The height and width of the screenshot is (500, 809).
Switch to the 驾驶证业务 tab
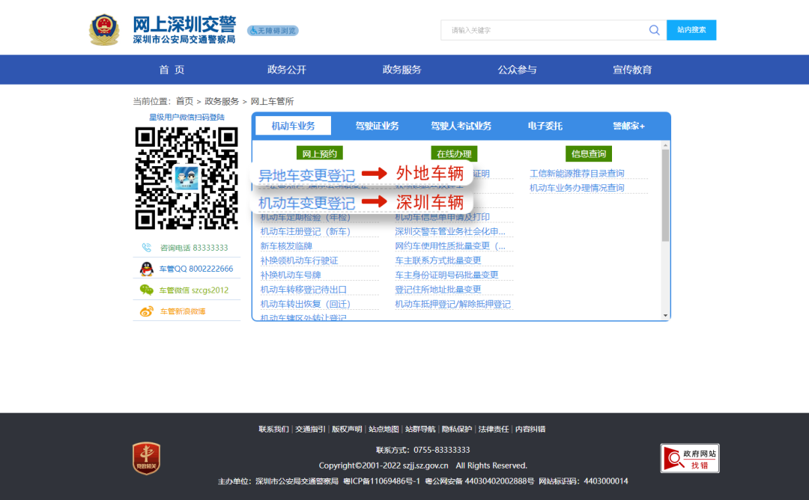pos(377,126)
